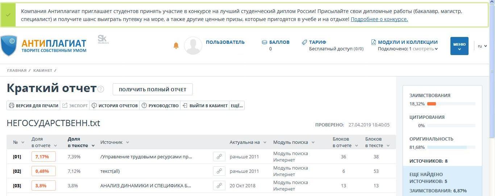Click the Skolkovo logo
This screenshot has width=495, height=196.
pyautogui.click(x=103, y=39)
